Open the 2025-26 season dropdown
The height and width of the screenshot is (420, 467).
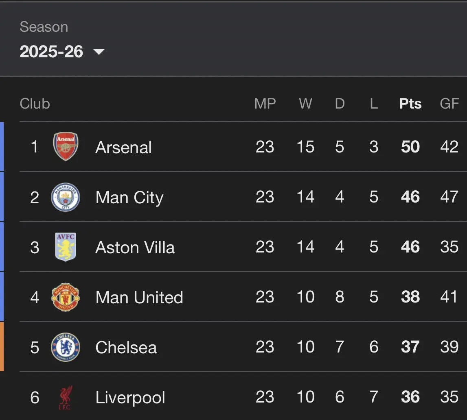52,52
